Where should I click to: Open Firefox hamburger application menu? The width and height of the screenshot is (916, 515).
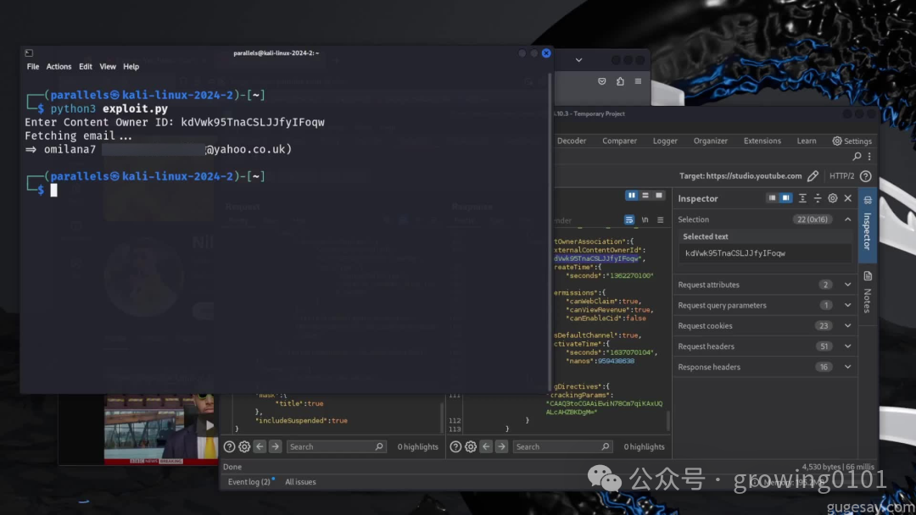[x=638, y=81]
